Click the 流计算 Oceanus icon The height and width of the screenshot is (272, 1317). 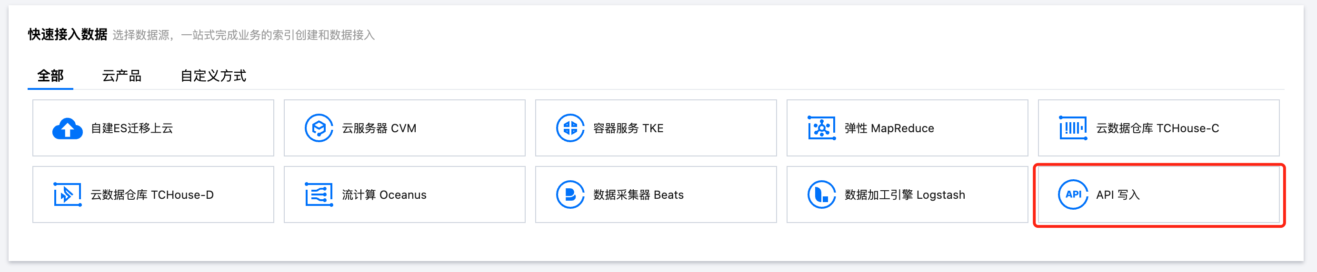(319, 194)
